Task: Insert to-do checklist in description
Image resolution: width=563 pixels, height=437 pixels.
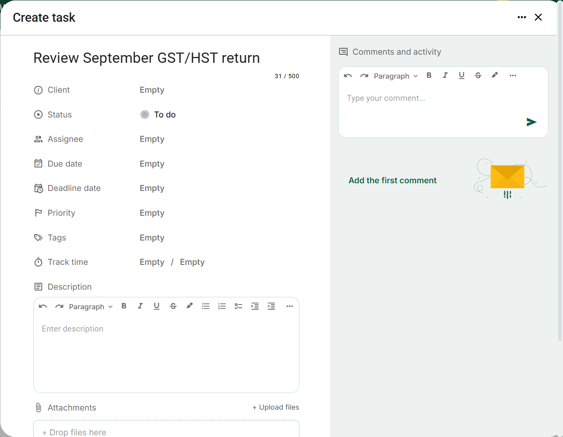Action: tap(238, 306)
